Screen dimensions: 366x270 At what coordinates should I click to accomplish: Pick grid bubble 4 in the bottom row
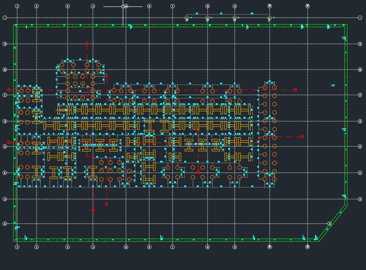tap(93, 247)
